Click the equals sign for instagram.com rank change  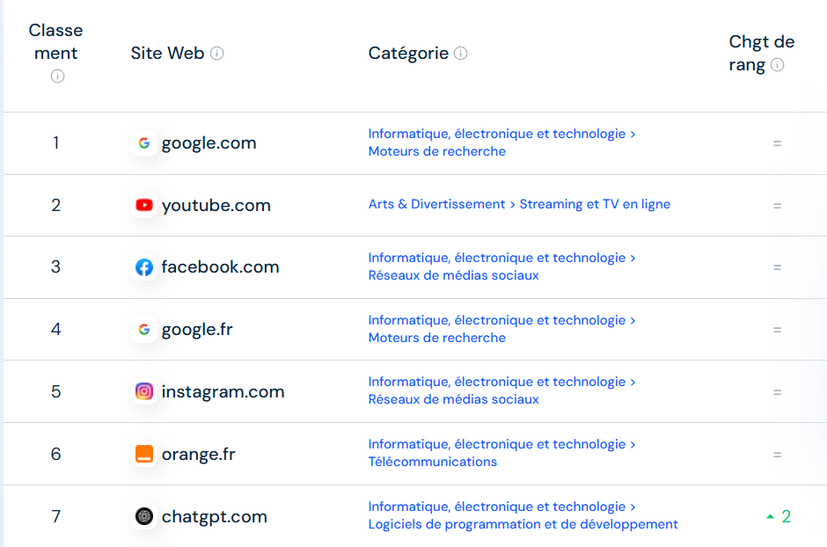coord(777,392)
